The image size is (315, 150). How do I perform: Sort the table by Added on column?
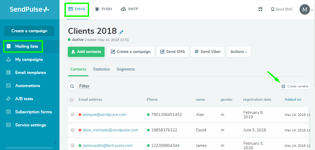(x=293, y=100)
